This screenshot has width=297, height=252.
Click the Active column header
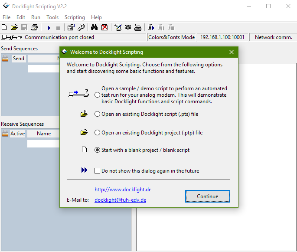[x=17, y=134]
